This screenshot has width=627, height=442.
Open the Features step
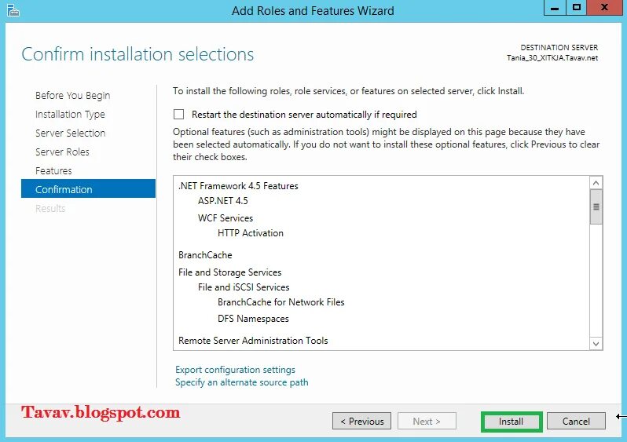pyautogui.click(x=53, y=170)
